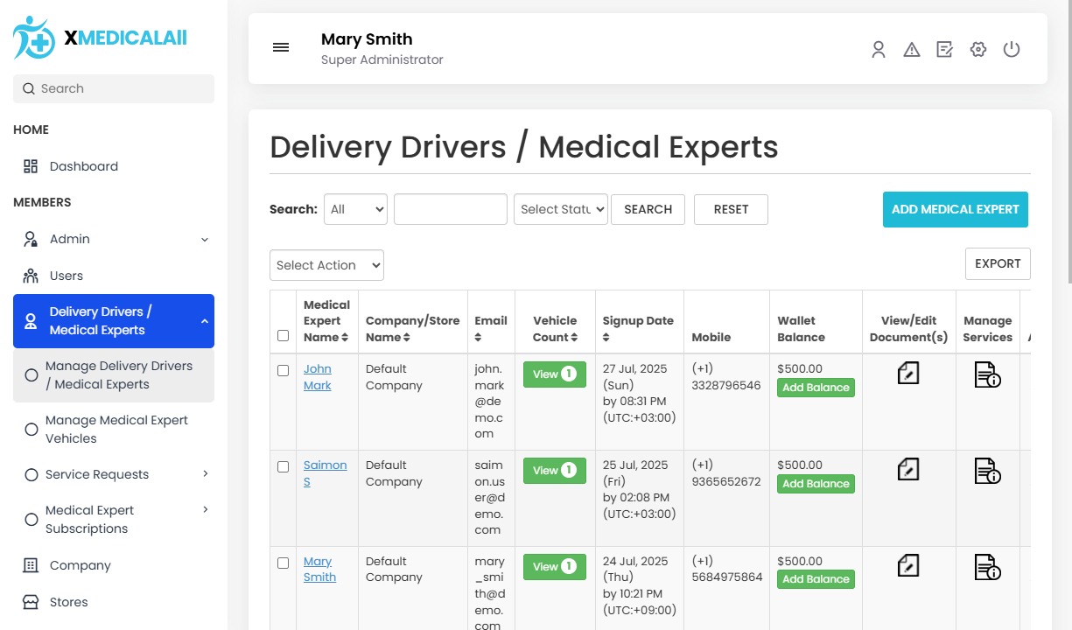The width and height of the screenshot is (1072, 630).
Task: Click the logout power icon
Action: (x=1012, y=49)
